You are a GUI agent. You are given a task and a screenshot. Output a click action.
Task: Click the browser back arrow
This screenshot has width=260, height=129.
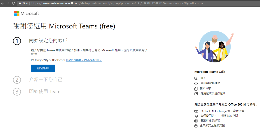coord(2,3)
